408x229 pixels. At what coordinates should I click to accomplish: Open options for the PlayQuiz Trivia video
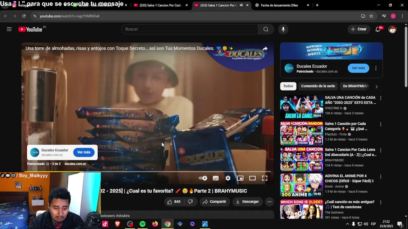coord(381,124)
